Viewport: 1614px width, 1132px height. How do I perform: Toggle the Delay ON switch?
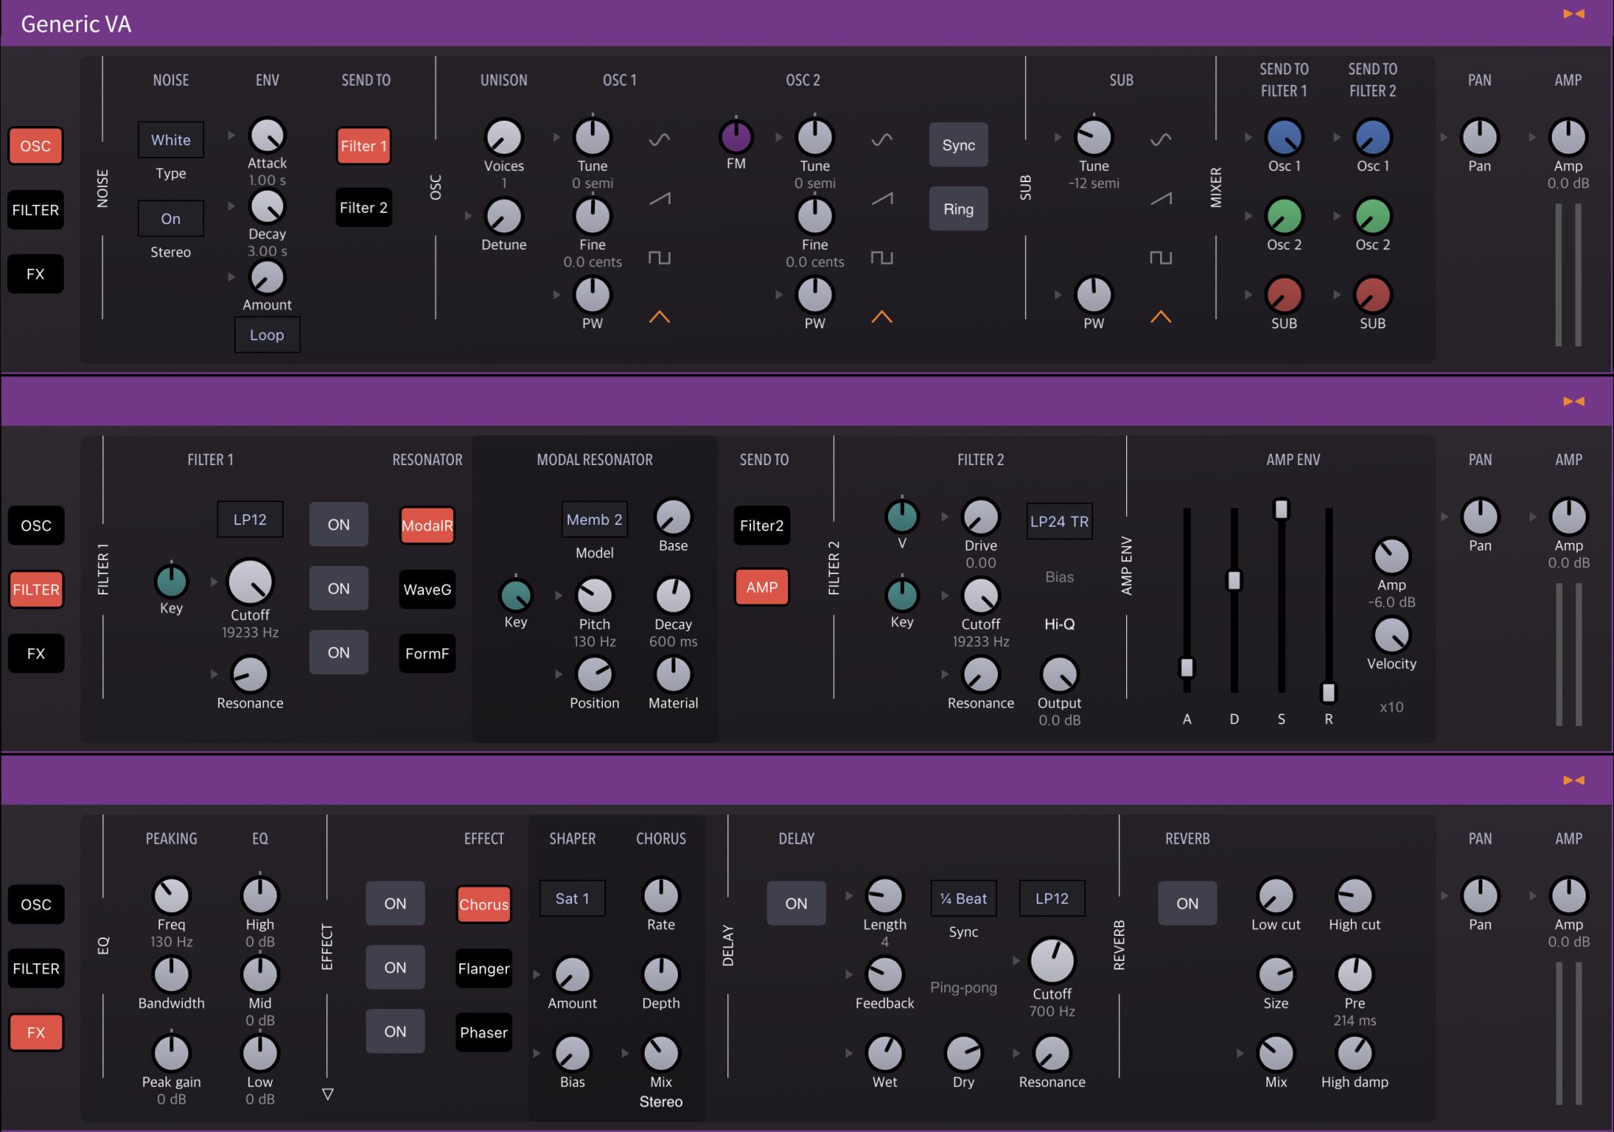tap(797, 903)
